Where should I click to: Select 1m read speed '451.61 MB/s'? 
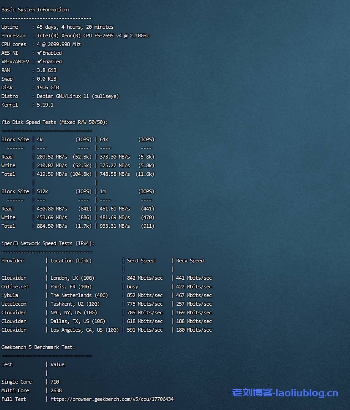click(x=115, y=209)
